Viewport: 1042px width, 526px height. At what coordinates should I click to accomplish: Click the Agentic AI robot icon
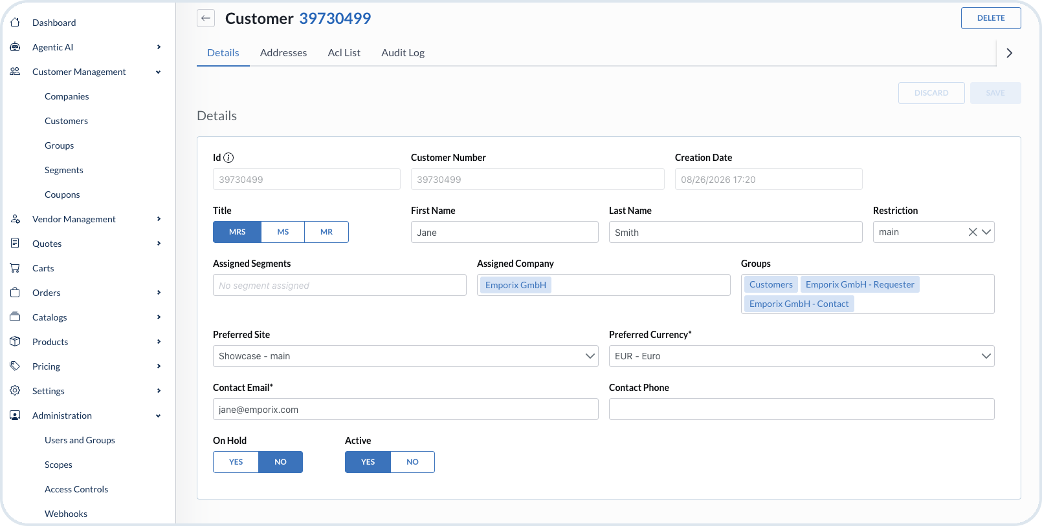(x=15, y=47)
